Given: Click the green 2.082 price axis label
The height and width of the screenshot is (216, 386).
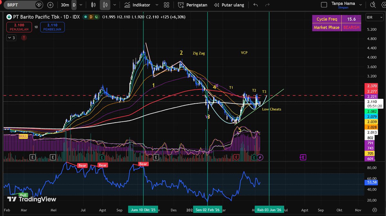Looking at the screenshot, I should [x=372, y=111].
